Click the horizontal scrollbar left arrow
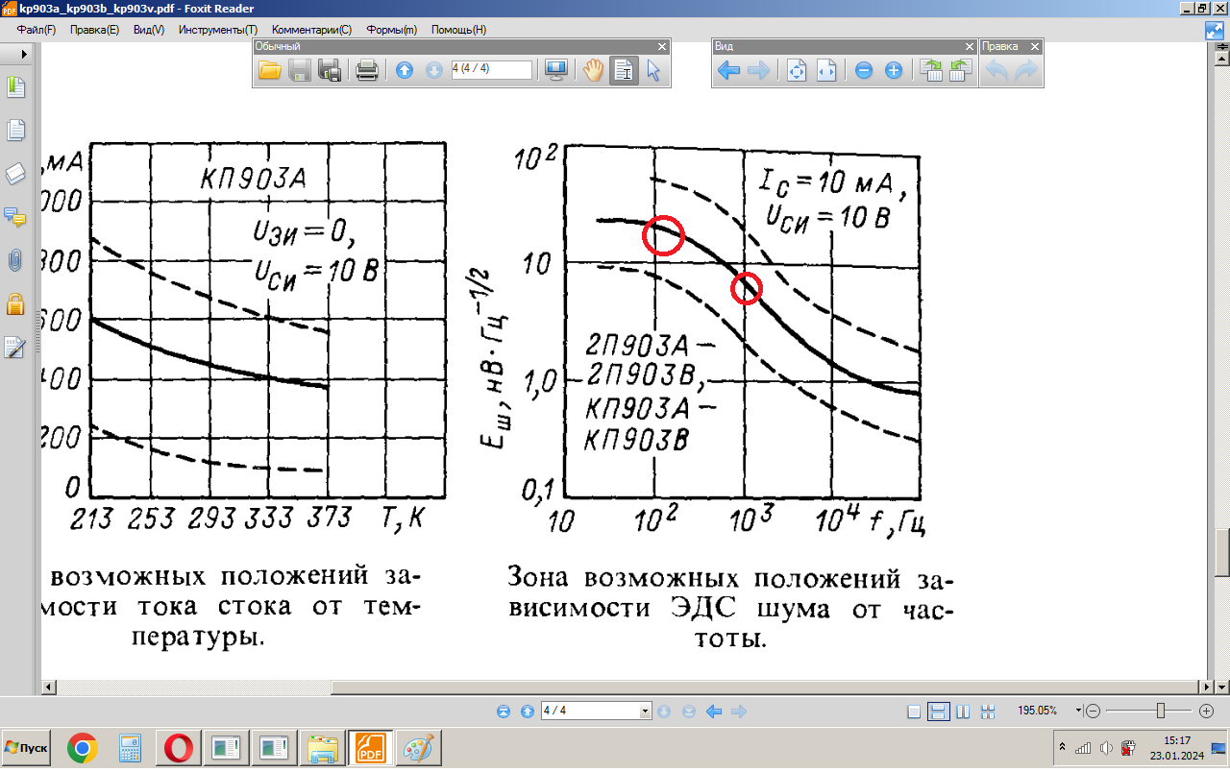The width and height of the screenshot is (1230, 772). [49, 688]
